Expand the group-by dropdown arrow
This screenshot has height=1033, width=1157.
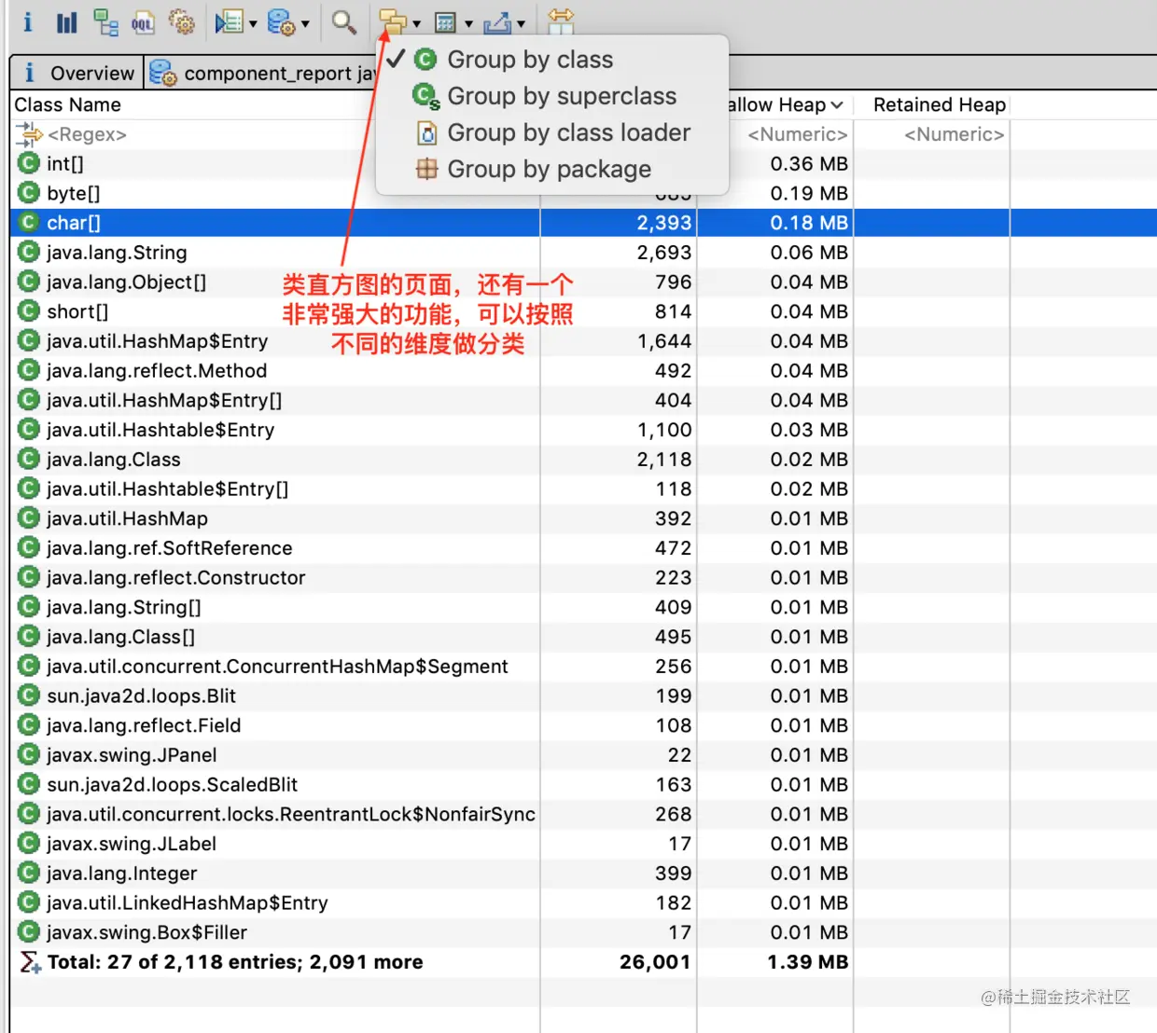click(416, 23)
